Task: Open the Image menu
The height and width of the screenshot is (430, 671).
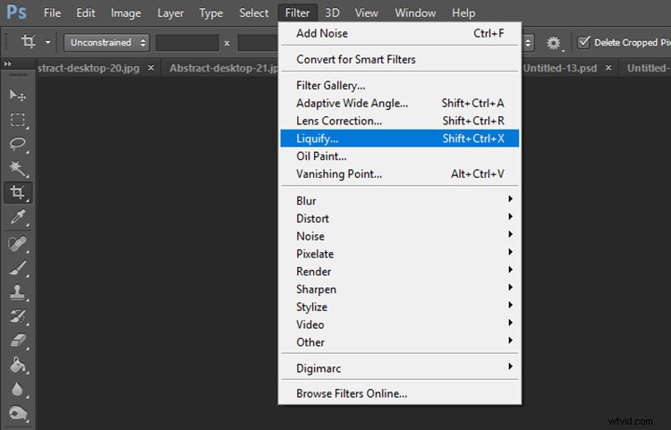Action: 126,13
